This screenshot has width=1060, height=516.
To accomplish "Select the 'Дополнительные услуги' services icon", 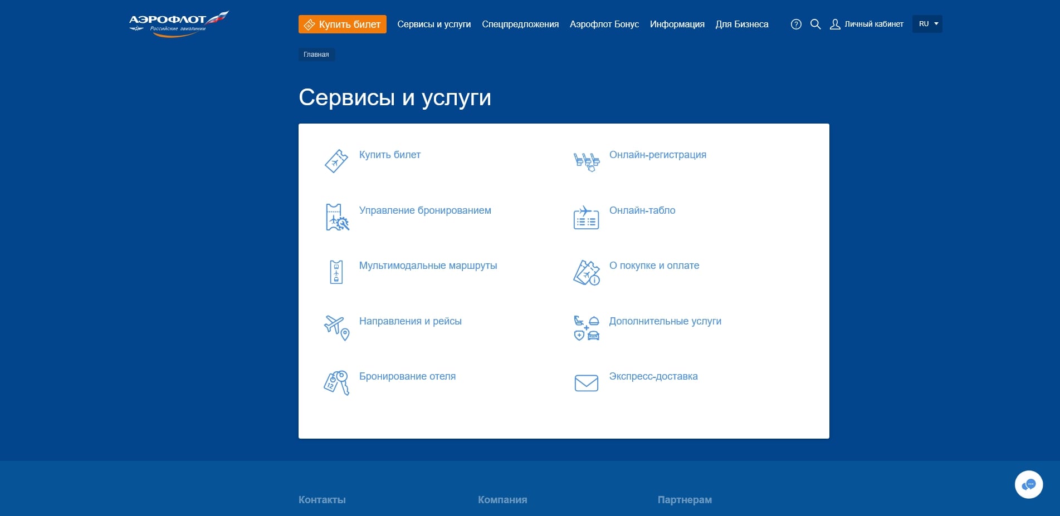I will 585,328.
